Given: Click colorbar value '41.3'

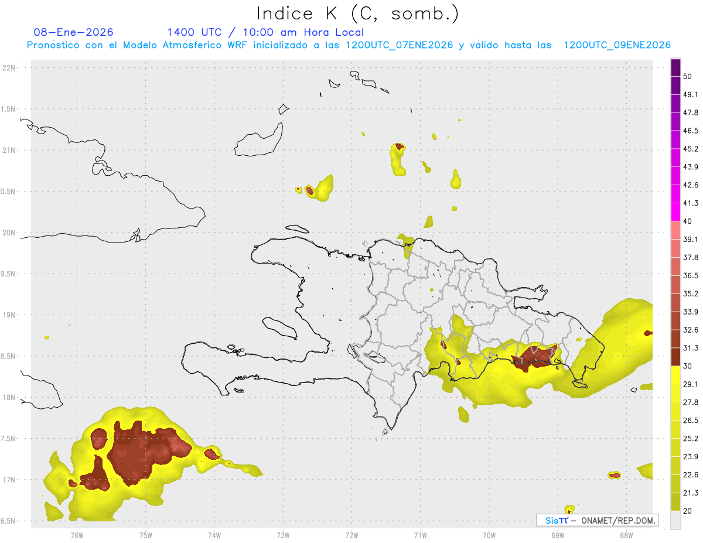Looking at the screenshot, I should pos(691,203).
